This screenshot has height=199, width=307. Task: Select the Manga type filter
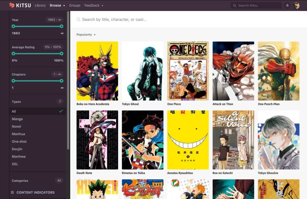[17, 119]
